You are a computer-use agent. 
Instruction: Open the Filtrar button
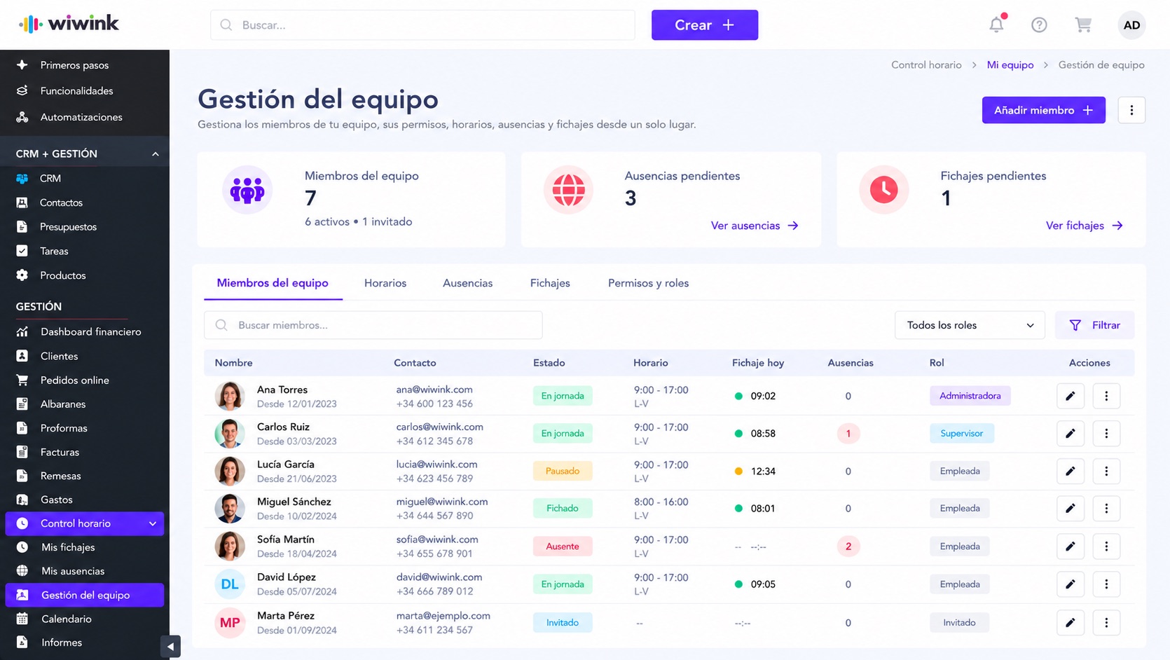(1094, 325)
